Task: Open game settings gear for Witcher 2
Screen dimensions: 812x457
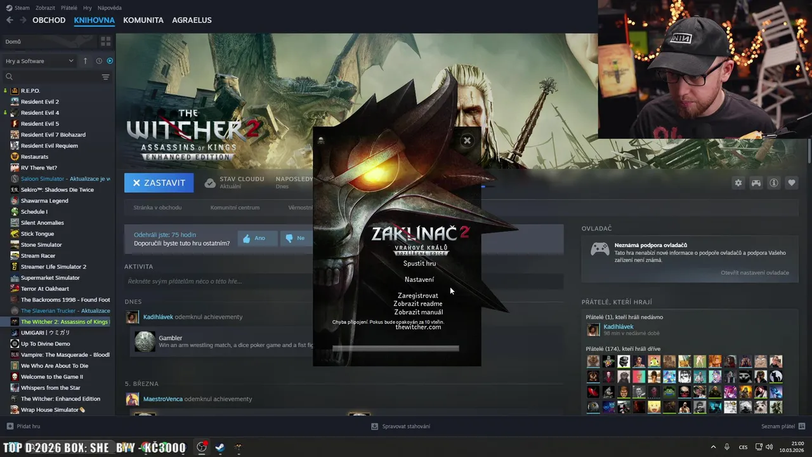Action: pyautogui.click(x=738, y=183)
